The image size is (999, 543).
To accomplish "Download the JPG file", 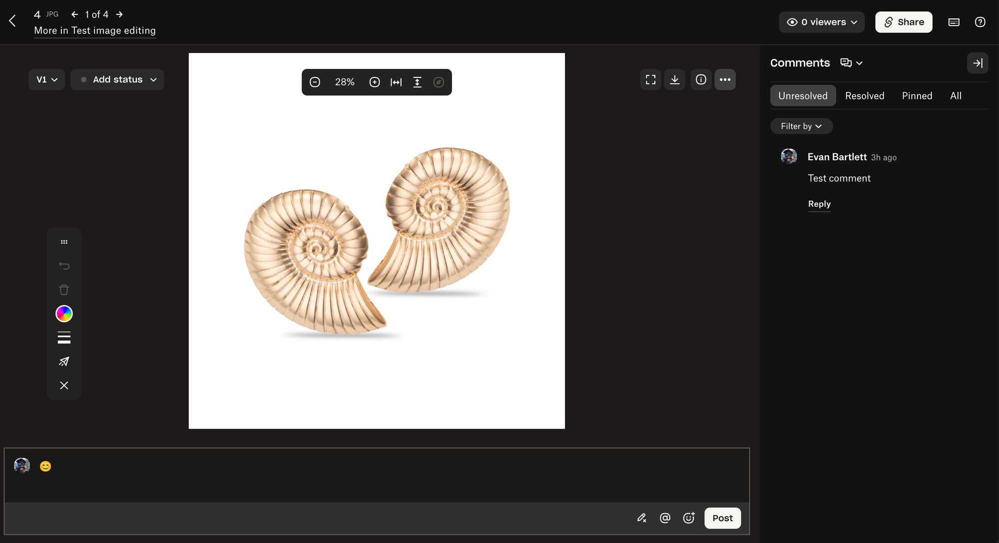I will pyautogui.click(x=675, y=80).
